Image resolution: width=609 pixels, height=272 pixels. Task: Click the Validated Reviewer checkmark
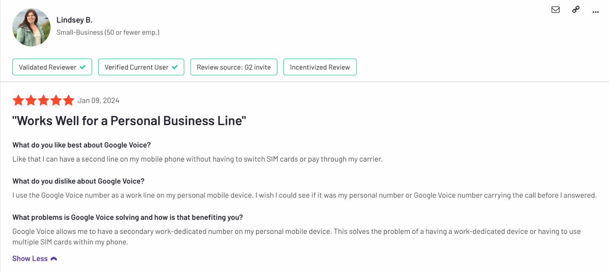click(83, 67)
